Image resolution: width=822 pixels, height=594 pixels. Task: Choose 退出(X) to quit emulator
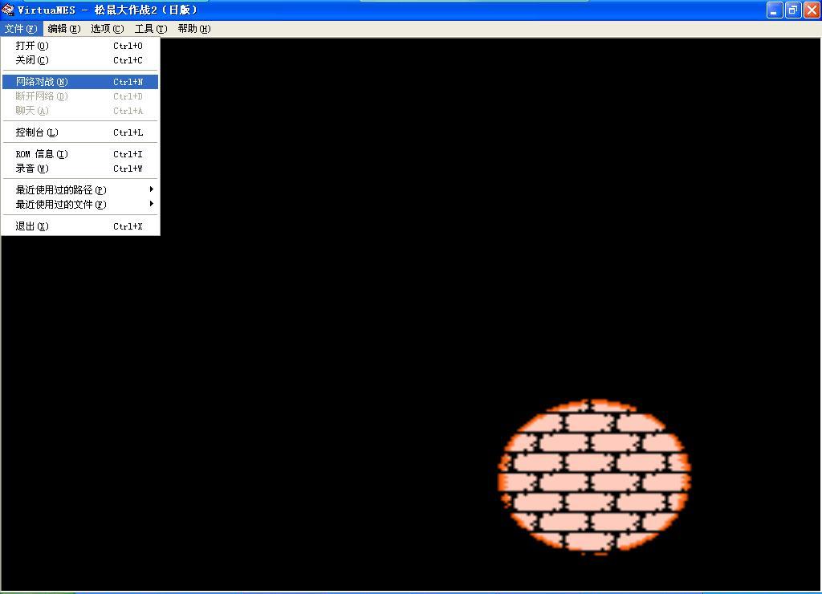(80, 226)
